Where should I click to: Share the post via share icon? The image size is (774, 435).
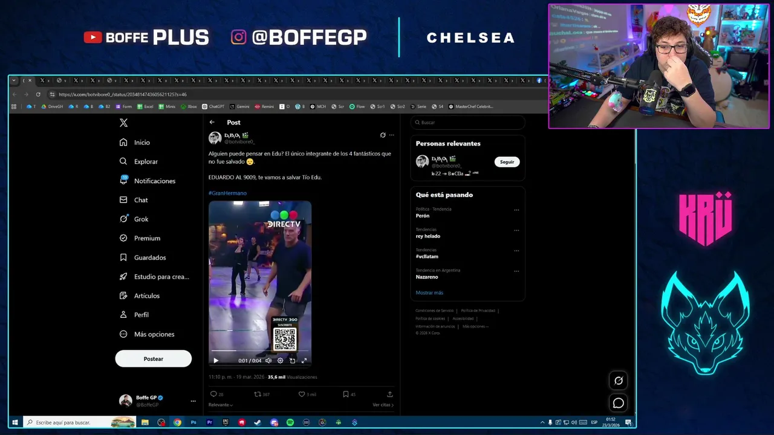point(390,394)
